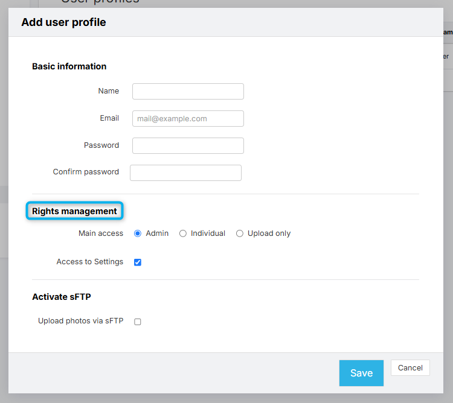Click the Confirm password label

[86, 172]
